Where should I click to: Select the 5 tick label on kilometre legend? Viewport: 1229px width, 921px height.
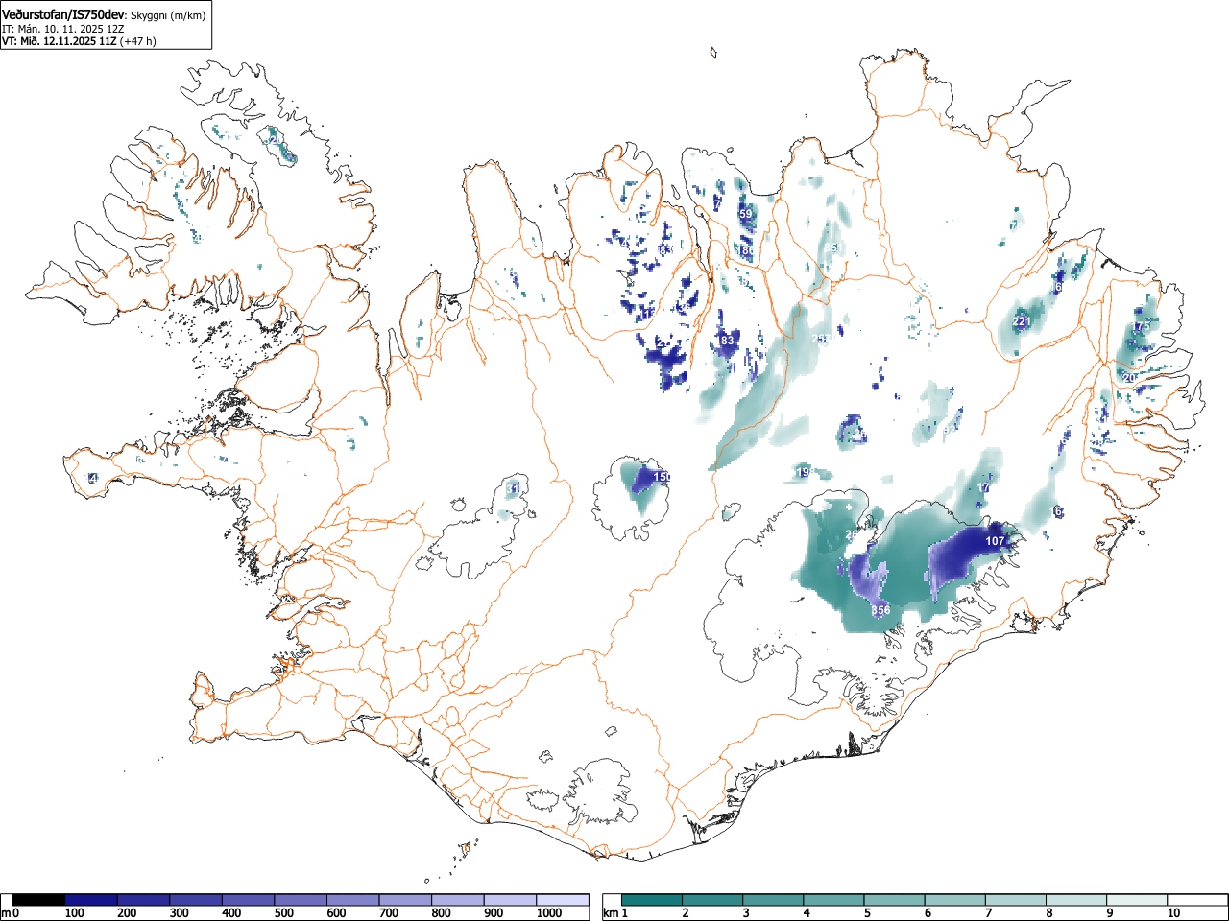click(867, 913)
